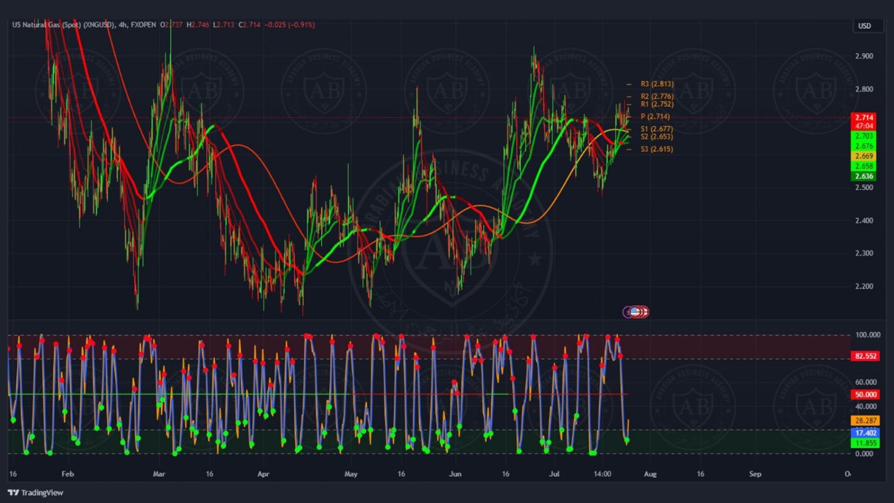Screen dimensions: 894x503
Task: Select the P (2.714) pivot label
Action: click(655, 117)
